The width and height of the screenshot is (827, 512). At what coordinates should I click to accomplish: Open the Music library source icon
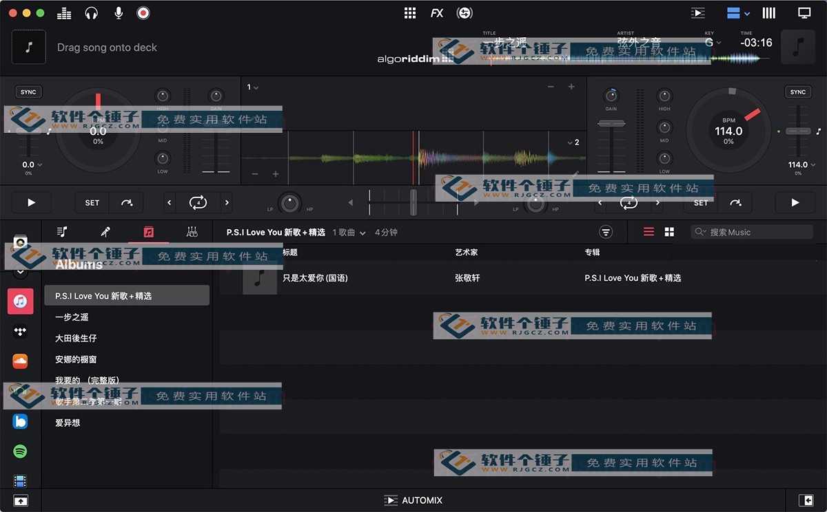coord(21,301)
